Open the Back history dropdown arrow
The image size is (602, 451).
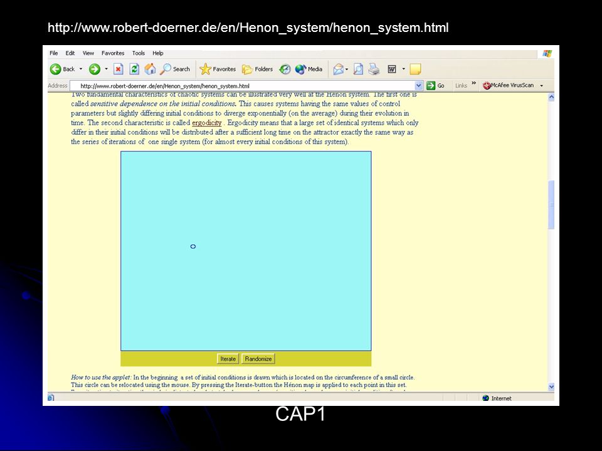[81, 69]
